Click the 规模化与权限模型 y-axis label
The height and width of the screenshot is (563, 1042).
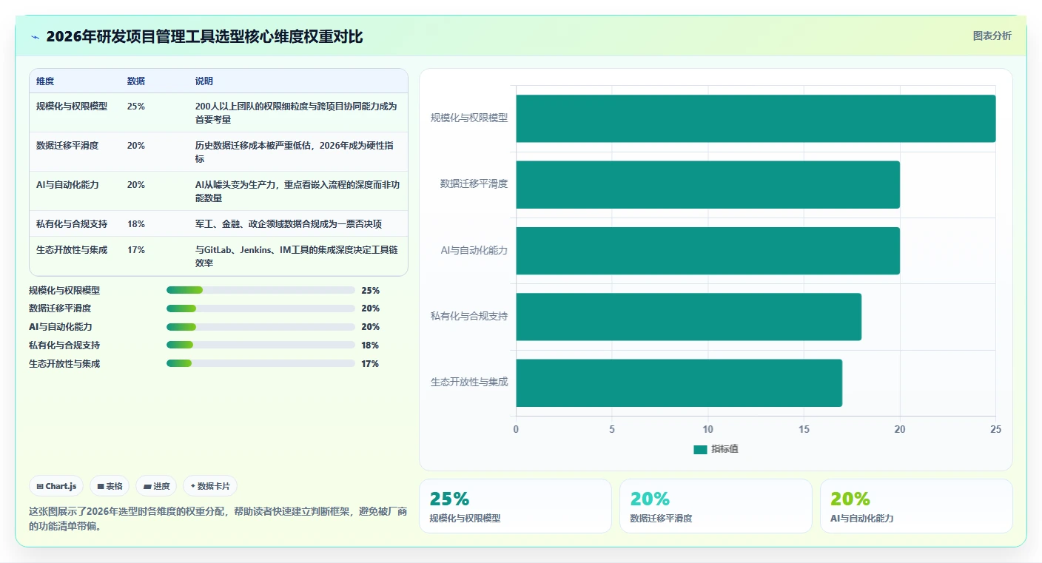(469, 118)
